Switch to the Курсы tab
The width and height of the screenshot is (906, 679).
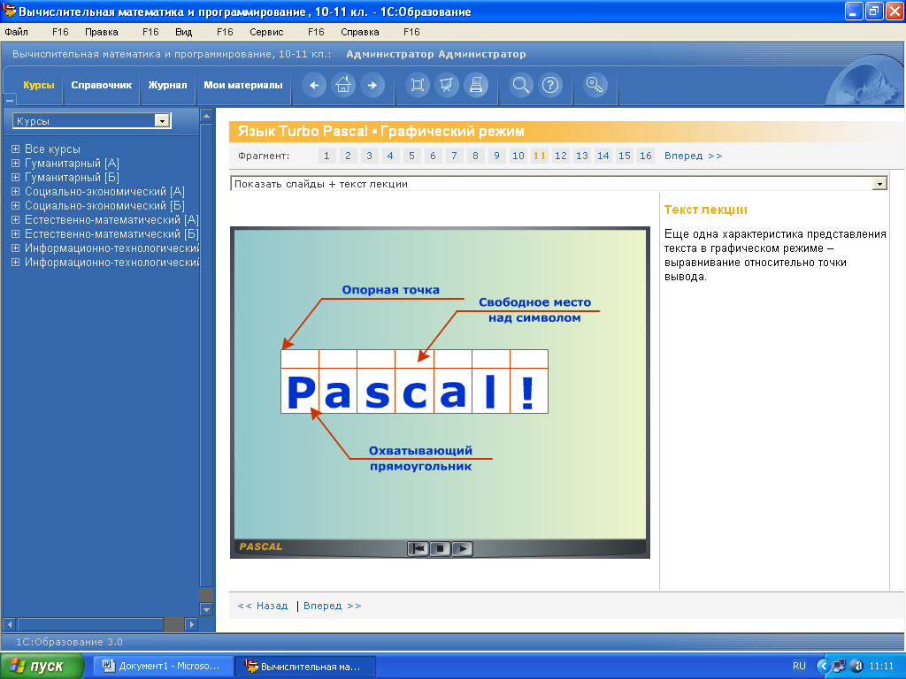[39, 85]
